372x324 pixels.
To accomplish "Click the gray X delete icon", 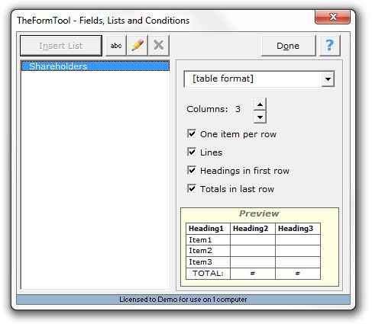I will pos(159,46).
